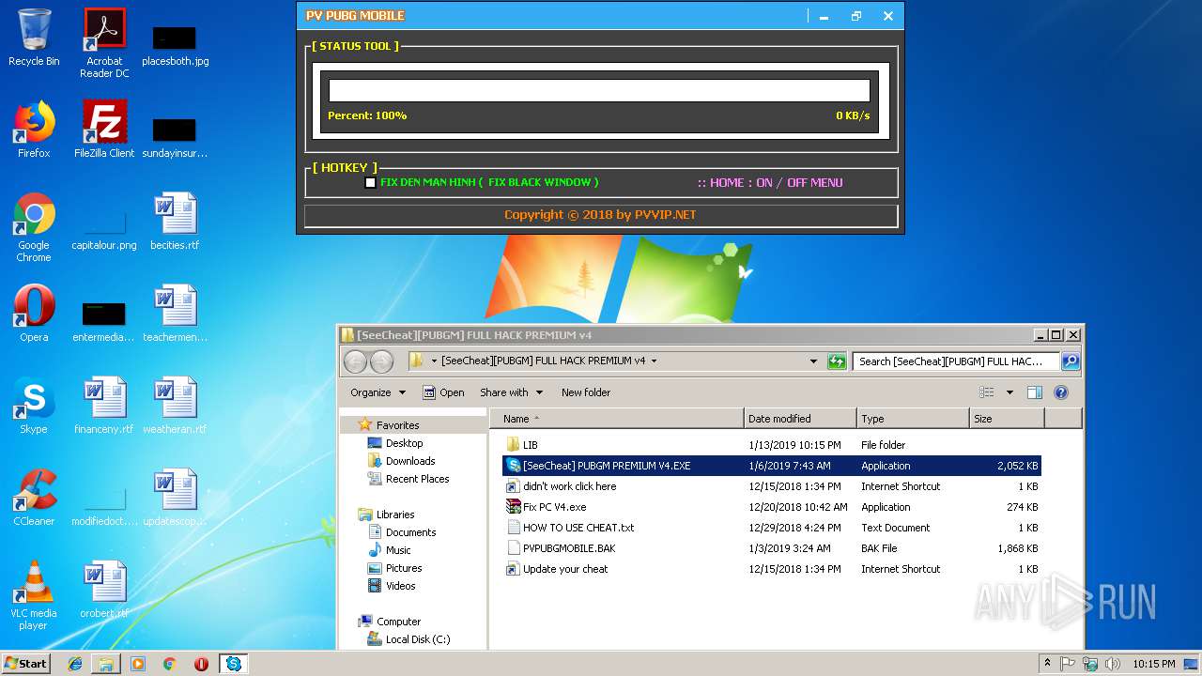The image size is (1202, 676).
Task: Select the orobert.rtf document icon
Action: pyautogui.click(x=104, y=590)
